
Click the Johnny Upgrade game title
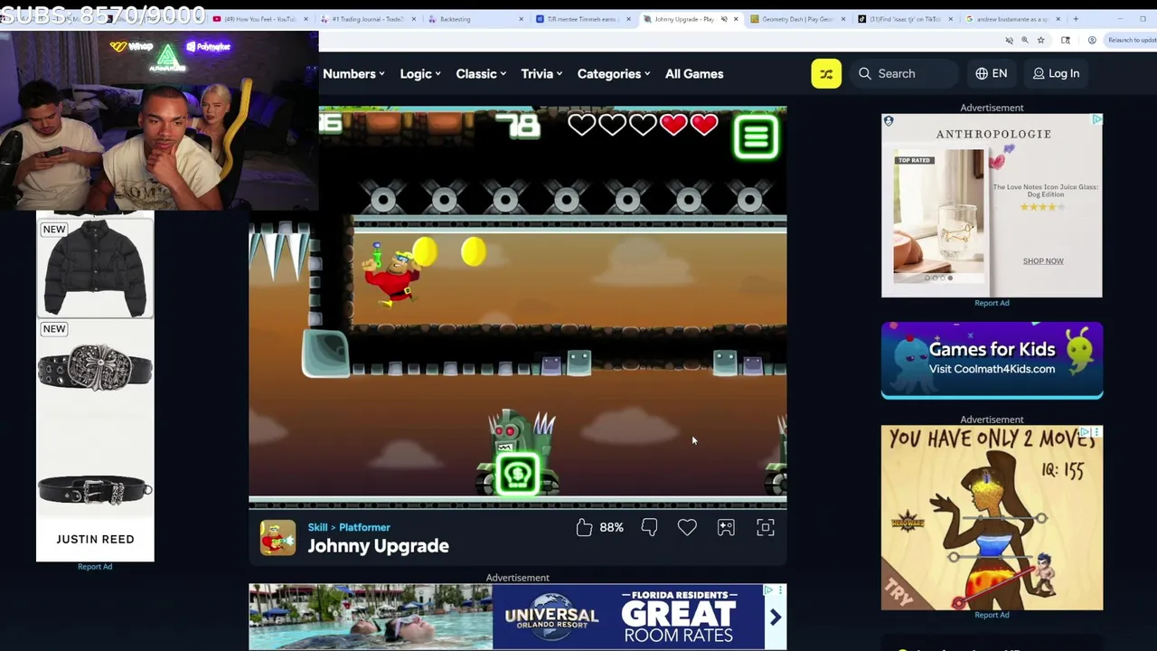[x=378, y=546]
